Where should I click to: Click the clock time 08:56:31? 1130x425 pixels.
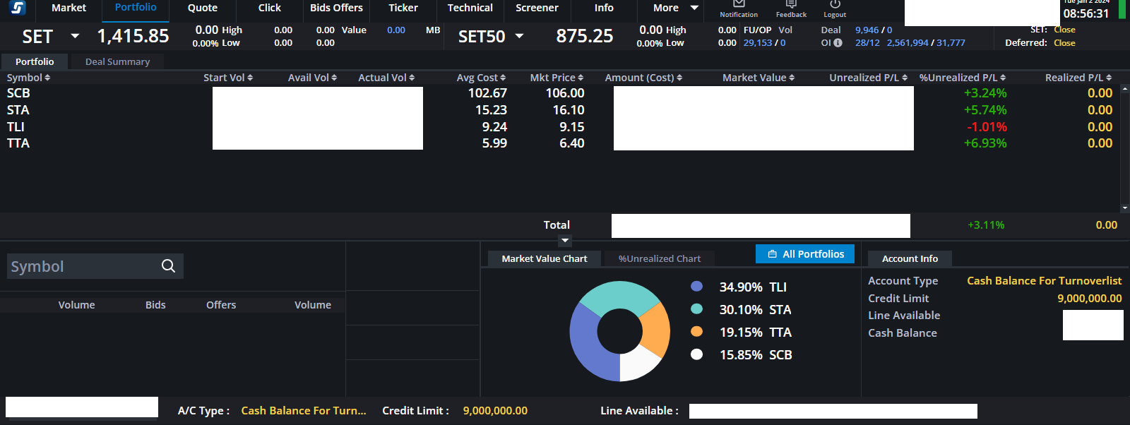click(1086, 13)
